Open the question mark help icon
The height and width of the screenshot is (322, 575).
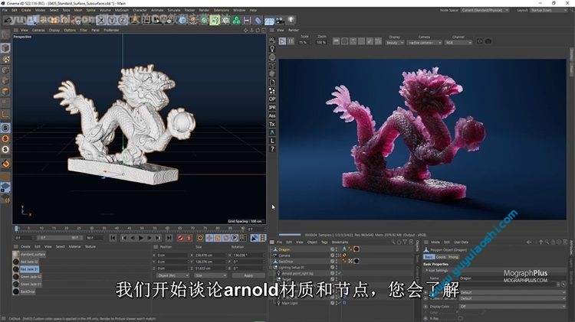pyautogui.click(x=272, y=149)
